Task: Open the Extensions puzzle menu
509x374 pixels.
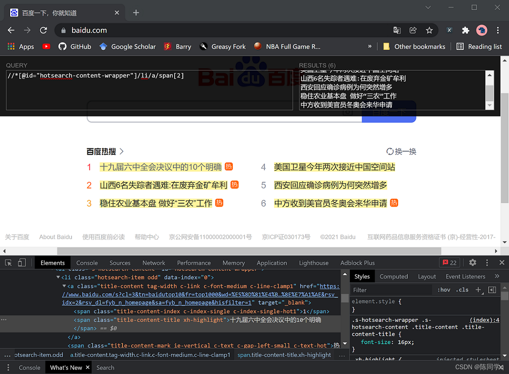Action: [x=466, y=30]
